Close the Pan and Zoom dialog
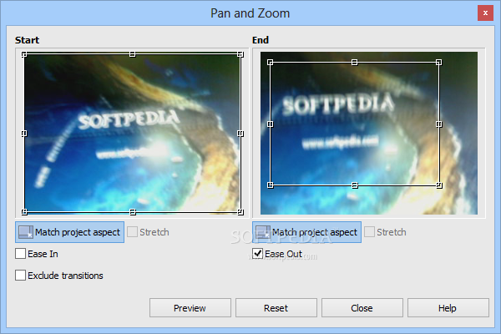Screen dimensions: 501x334 tap(485, 13)
